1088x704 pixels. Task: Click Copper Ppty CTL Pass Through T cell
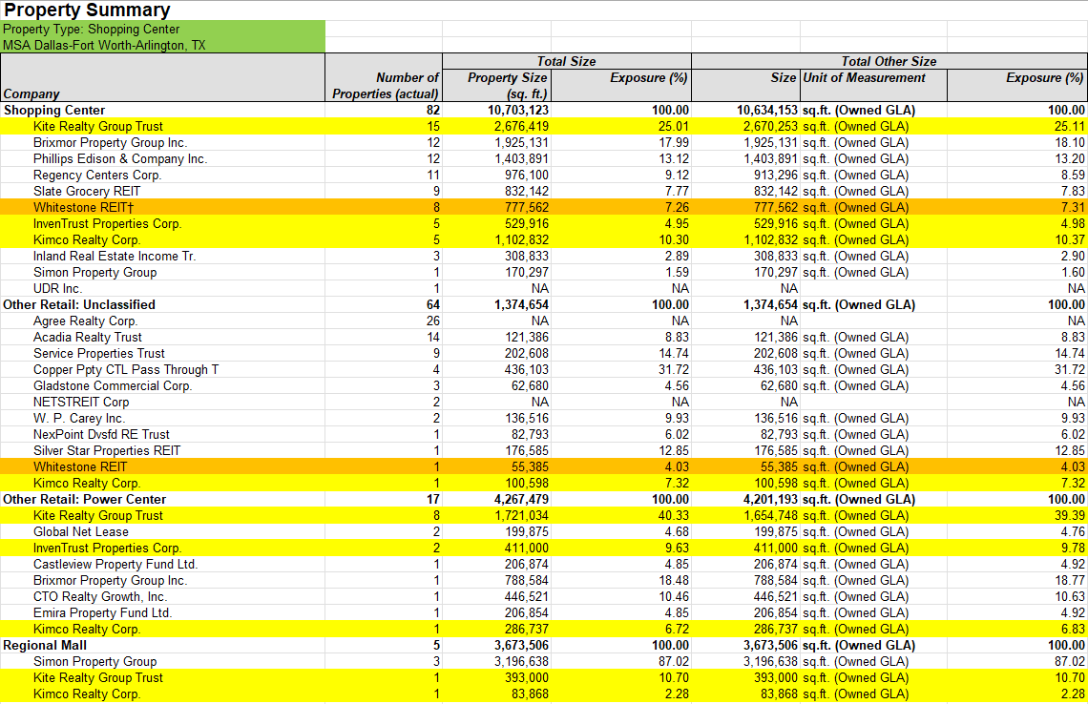pos(126,370)
